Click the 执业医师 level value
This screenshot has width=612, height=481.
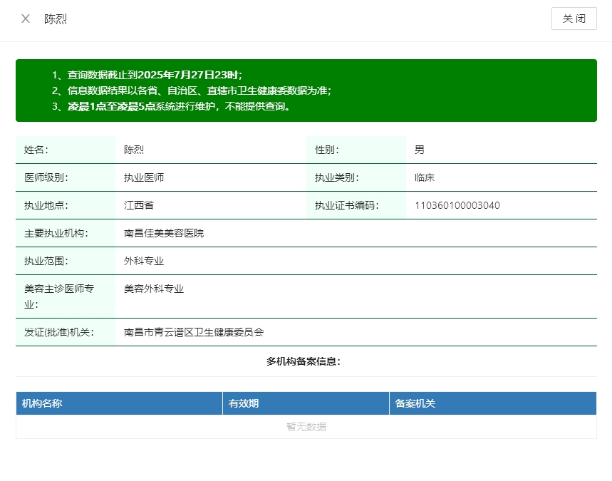pyautogui.click(x=143, y=177)
